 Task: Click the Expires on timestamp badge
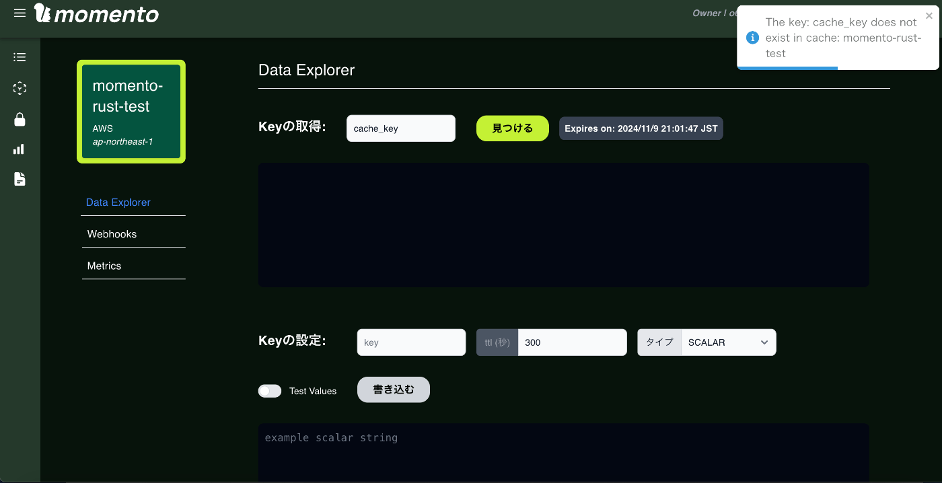coord(641,128)
